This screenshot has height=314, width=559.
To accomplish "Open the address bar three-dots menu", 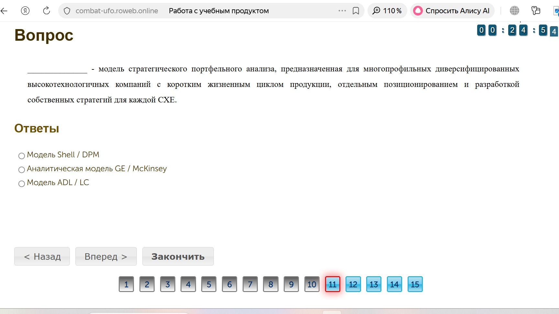I will [342, 11].
